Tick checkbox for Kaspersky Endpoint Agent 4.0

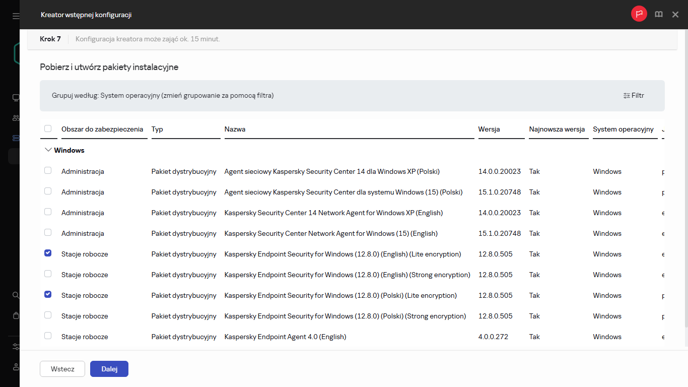tap(48, 336)
